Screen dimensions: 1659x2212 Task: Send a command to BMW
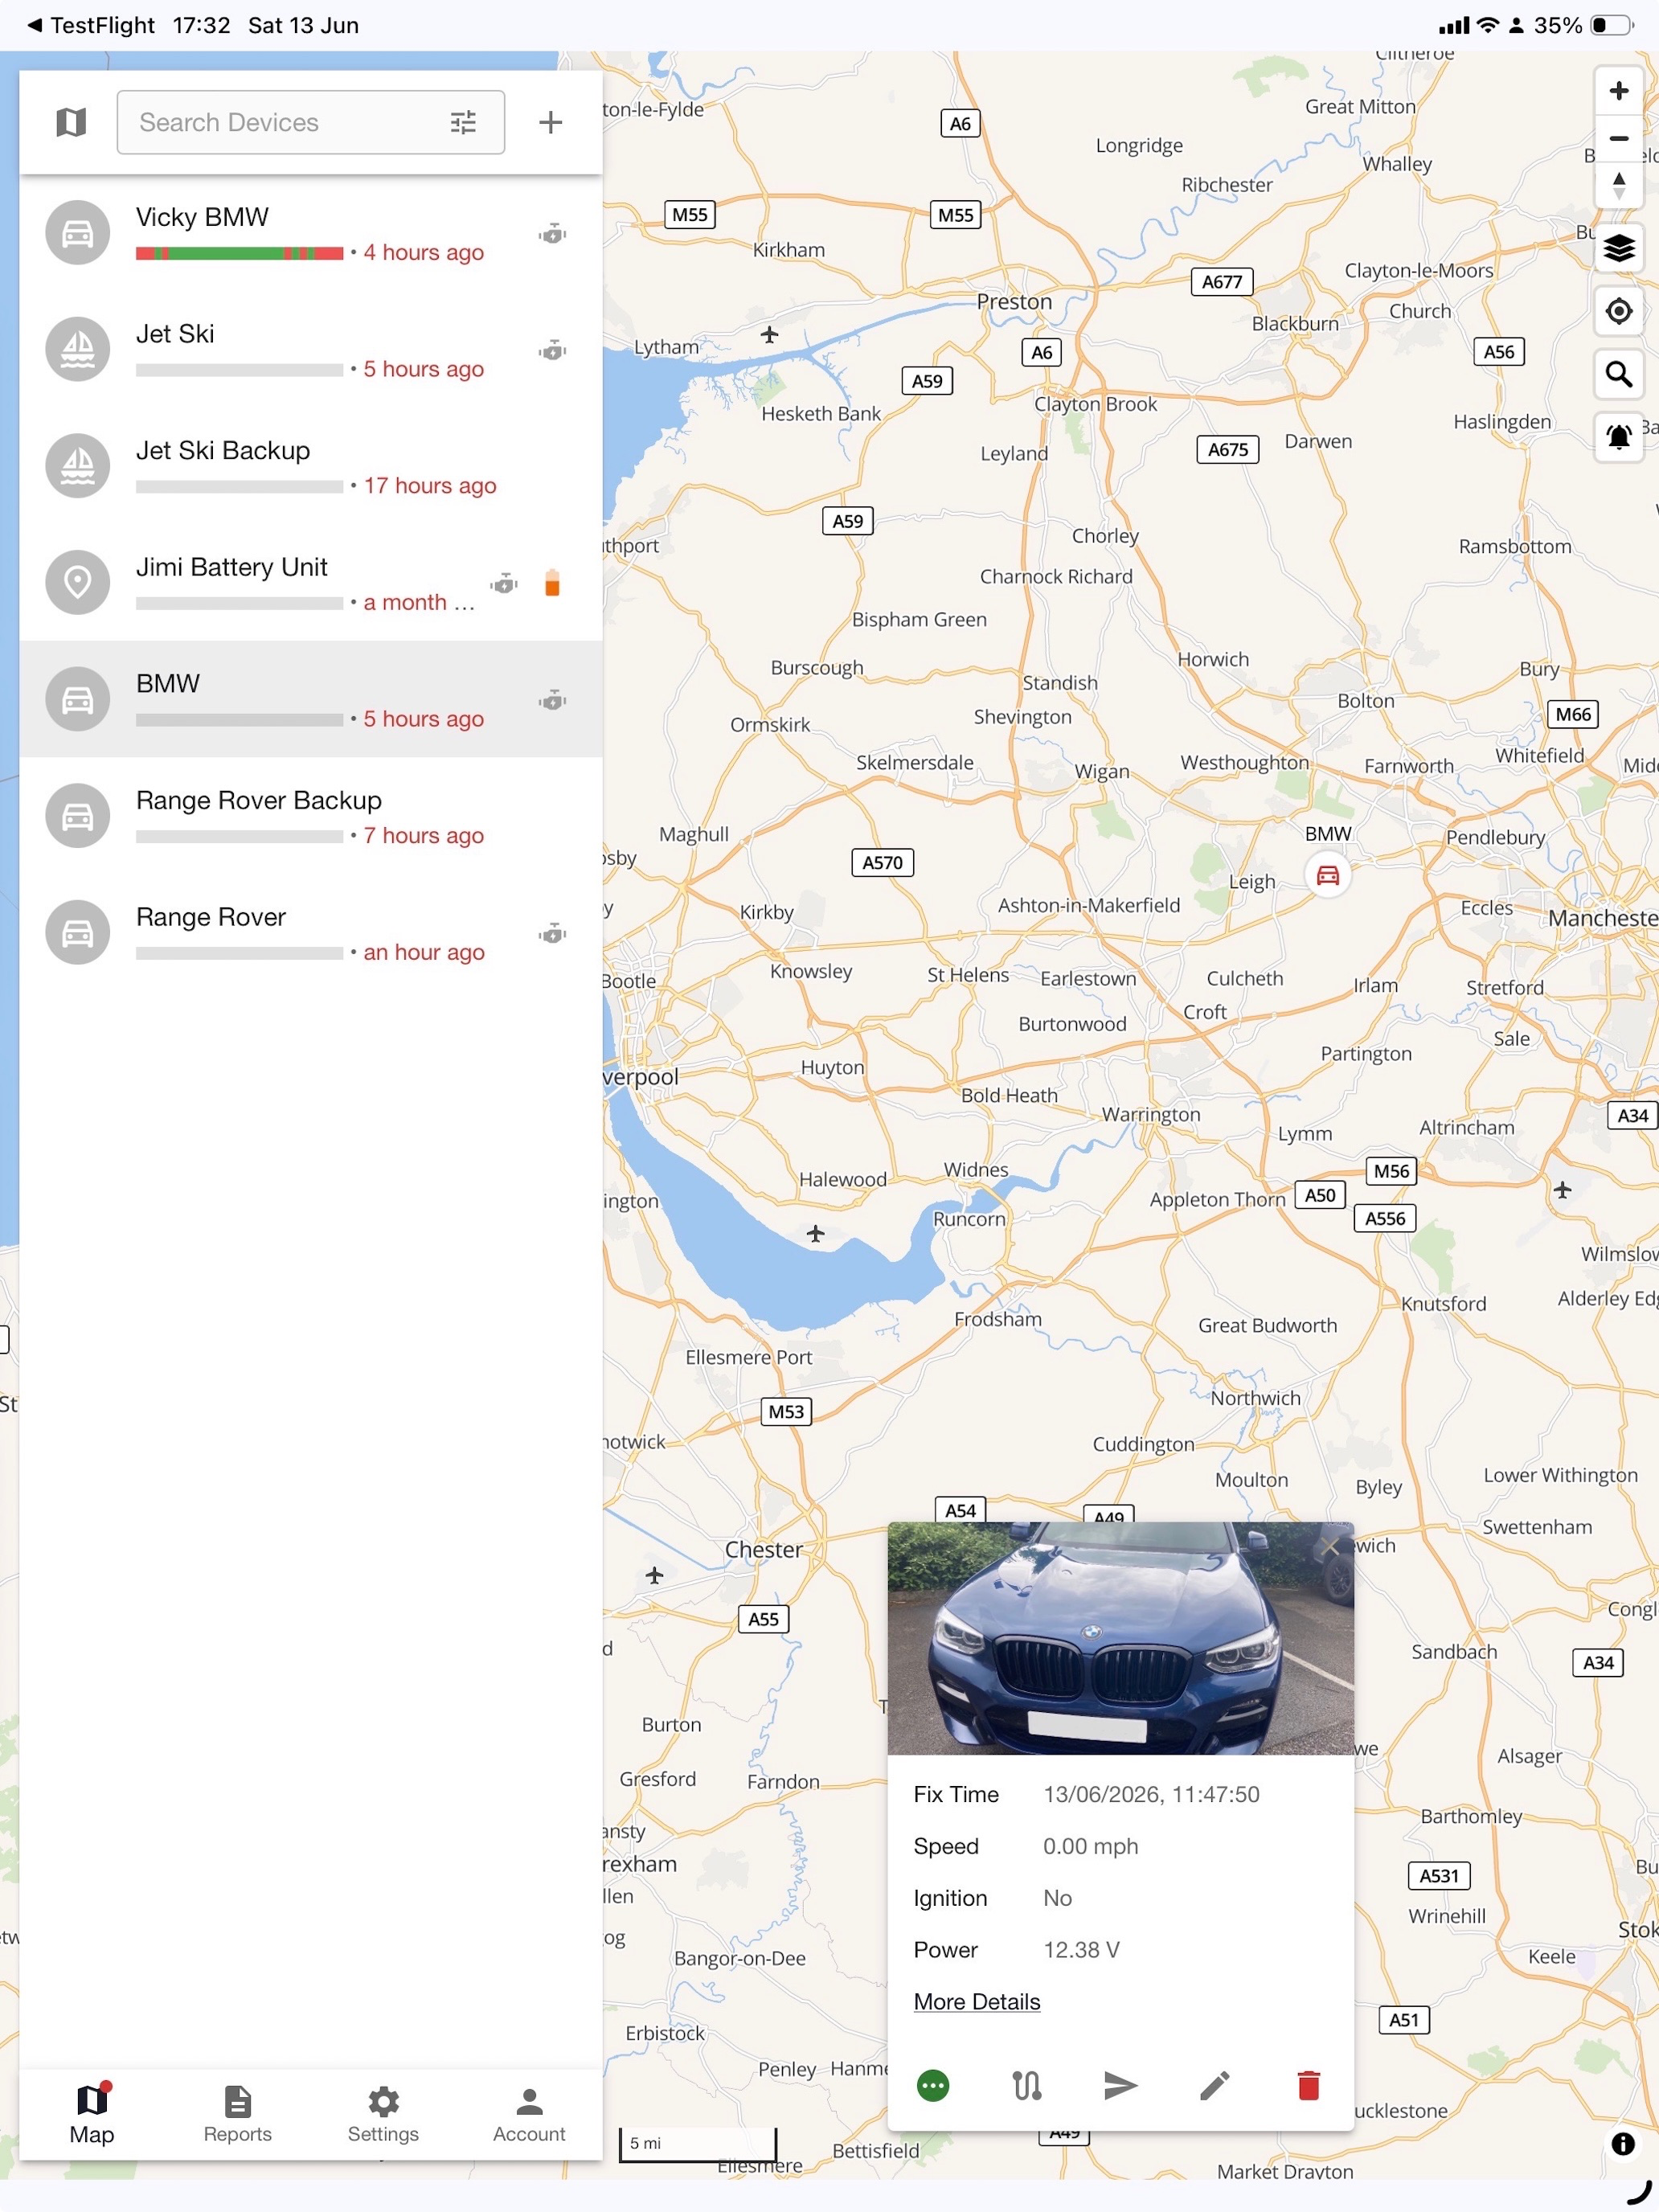1120,2085
